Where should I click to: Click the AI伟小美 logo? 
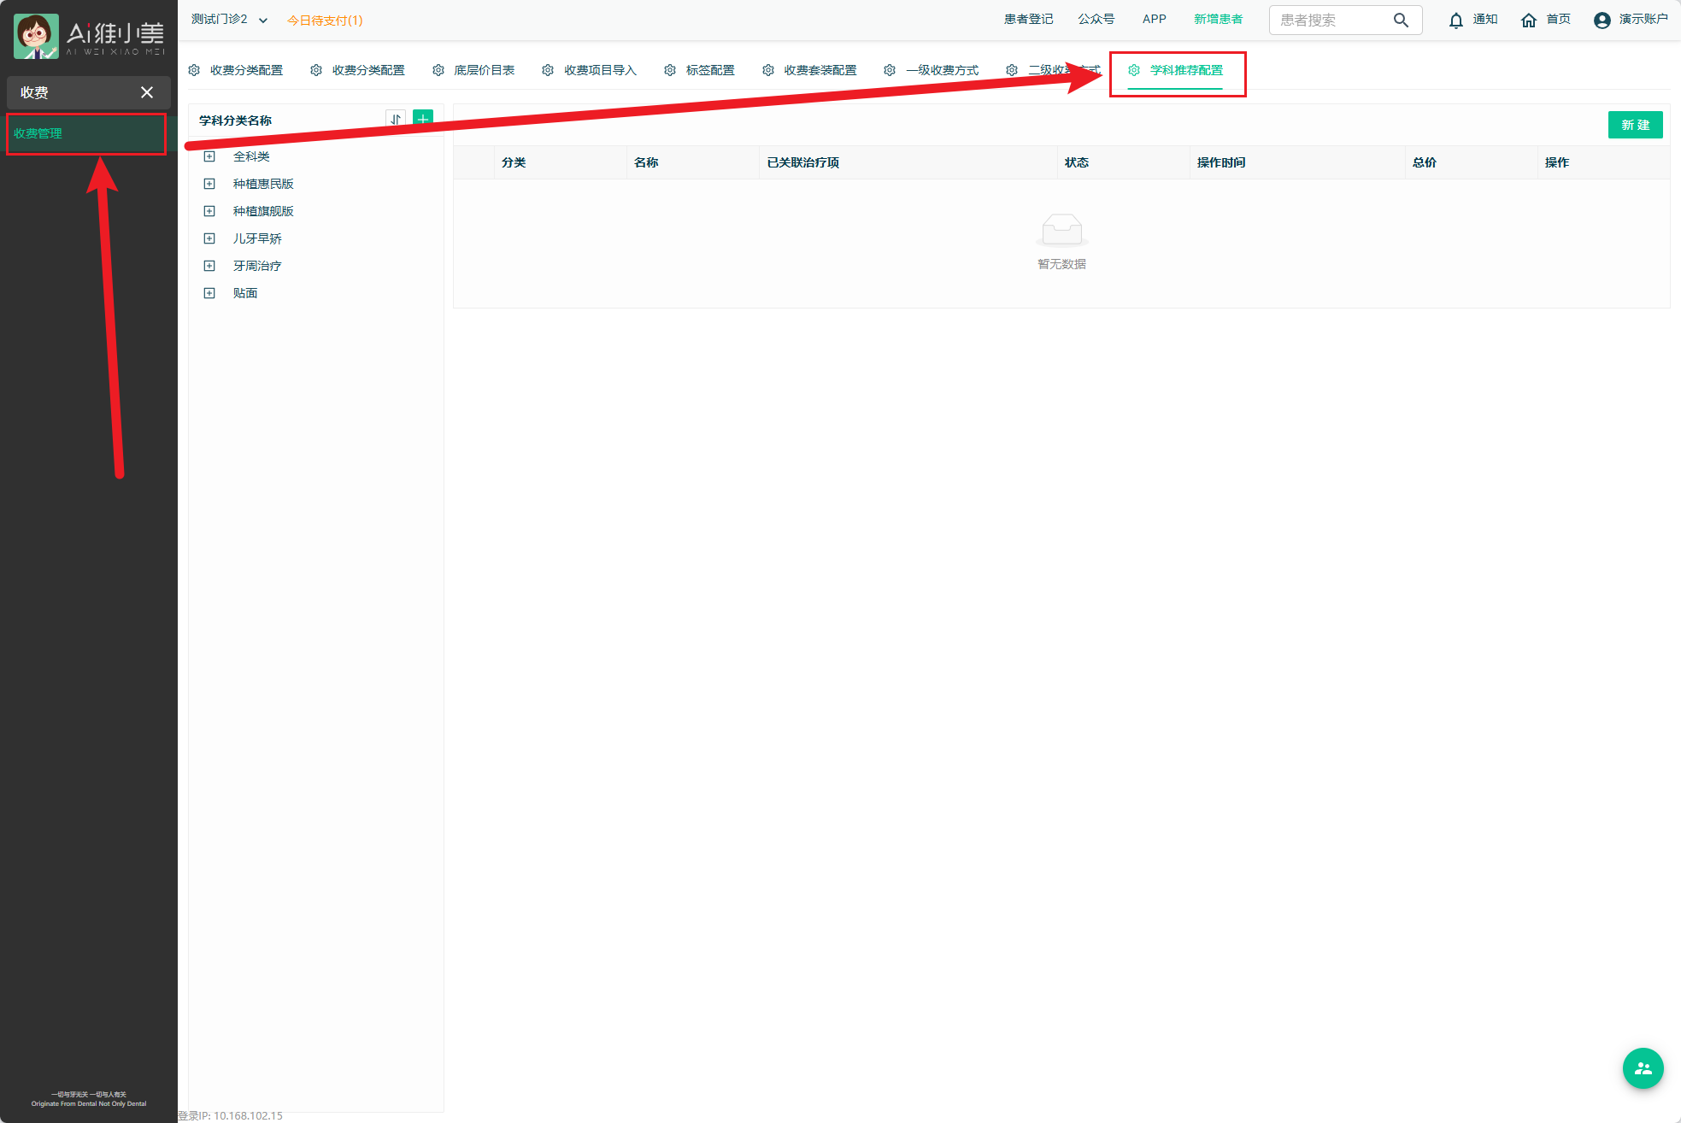[89, 36]
